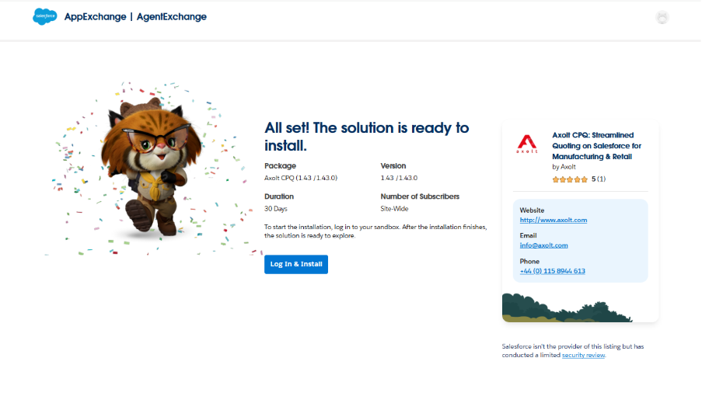Click the info@axolt.com email link
Screen dimensions: 702x410
(x=543, y=245)
